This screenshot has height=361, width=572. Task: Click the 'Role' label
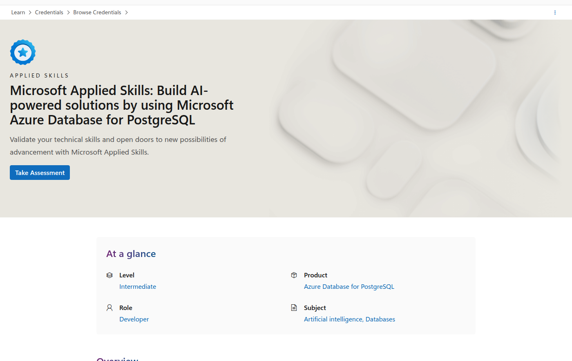[x=126, y=308]
